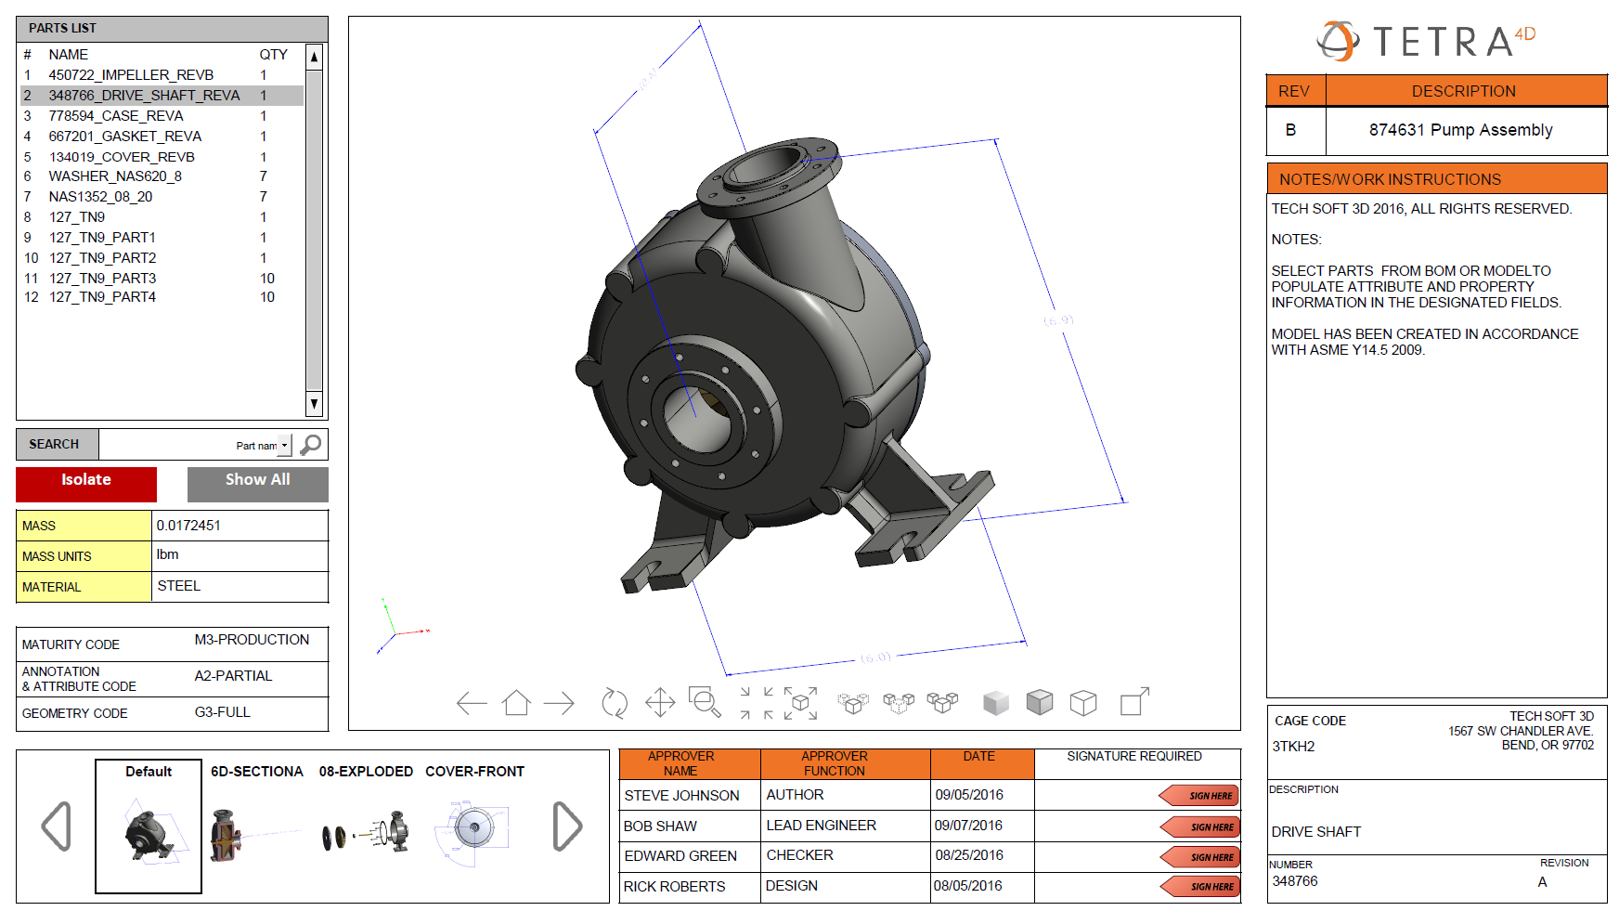Click the Isolate button
The image size is (1619, 911).
tap(85, 480)
